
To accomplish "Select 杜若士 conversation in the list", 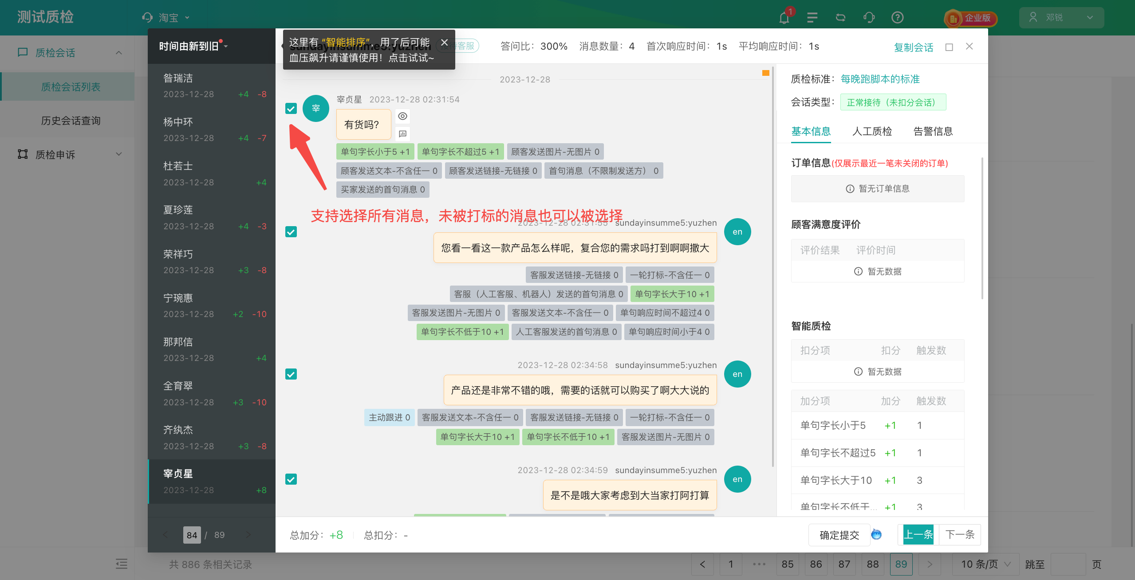I will coord(212,174).
